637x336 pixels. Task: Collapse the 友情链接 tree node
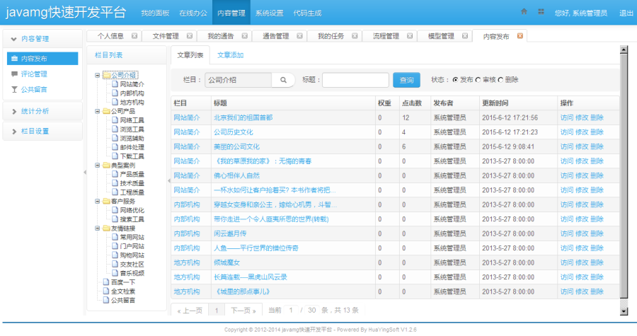pyautogui.click(x=98, y=228)
